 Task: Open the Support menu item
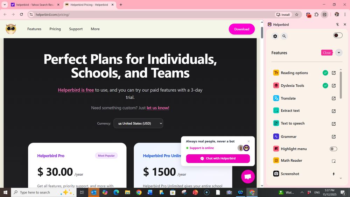76,29
